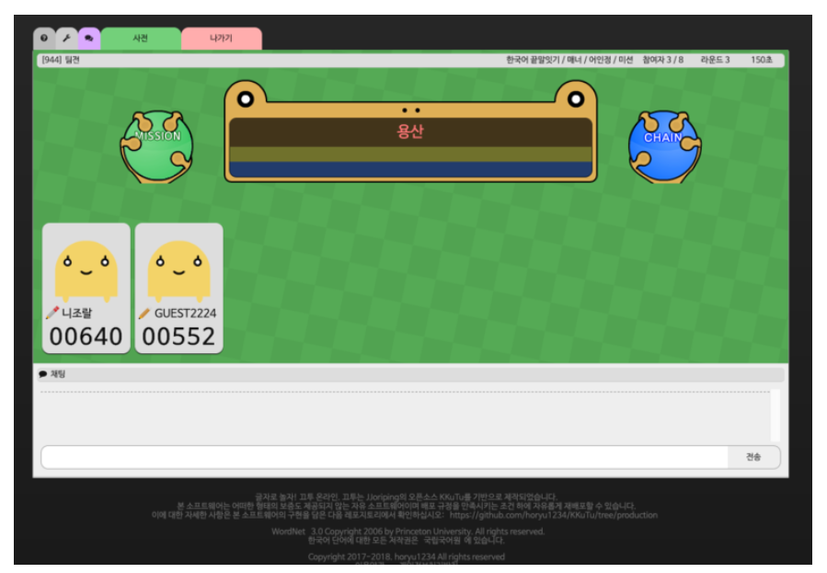Viewport: 827px width, 573px height.
Task: Click score 00552
Action: pos(178,337)
